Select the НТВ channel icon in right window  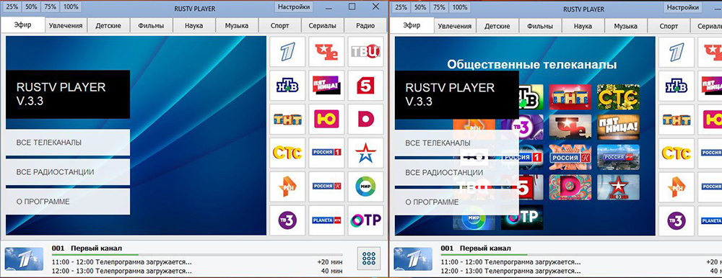tap(677, 86)
